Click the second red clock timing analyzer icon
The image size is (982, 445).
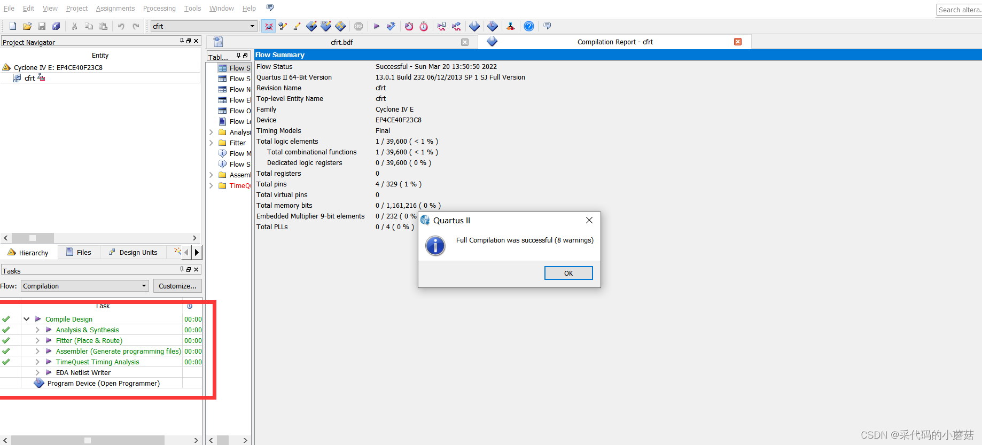coord(424,26)
